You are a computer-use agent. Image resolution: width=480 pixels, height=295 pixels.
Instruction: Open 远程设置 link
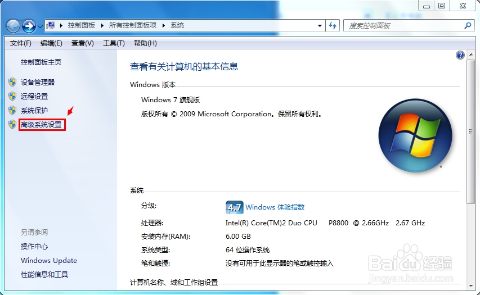[34, 96]
